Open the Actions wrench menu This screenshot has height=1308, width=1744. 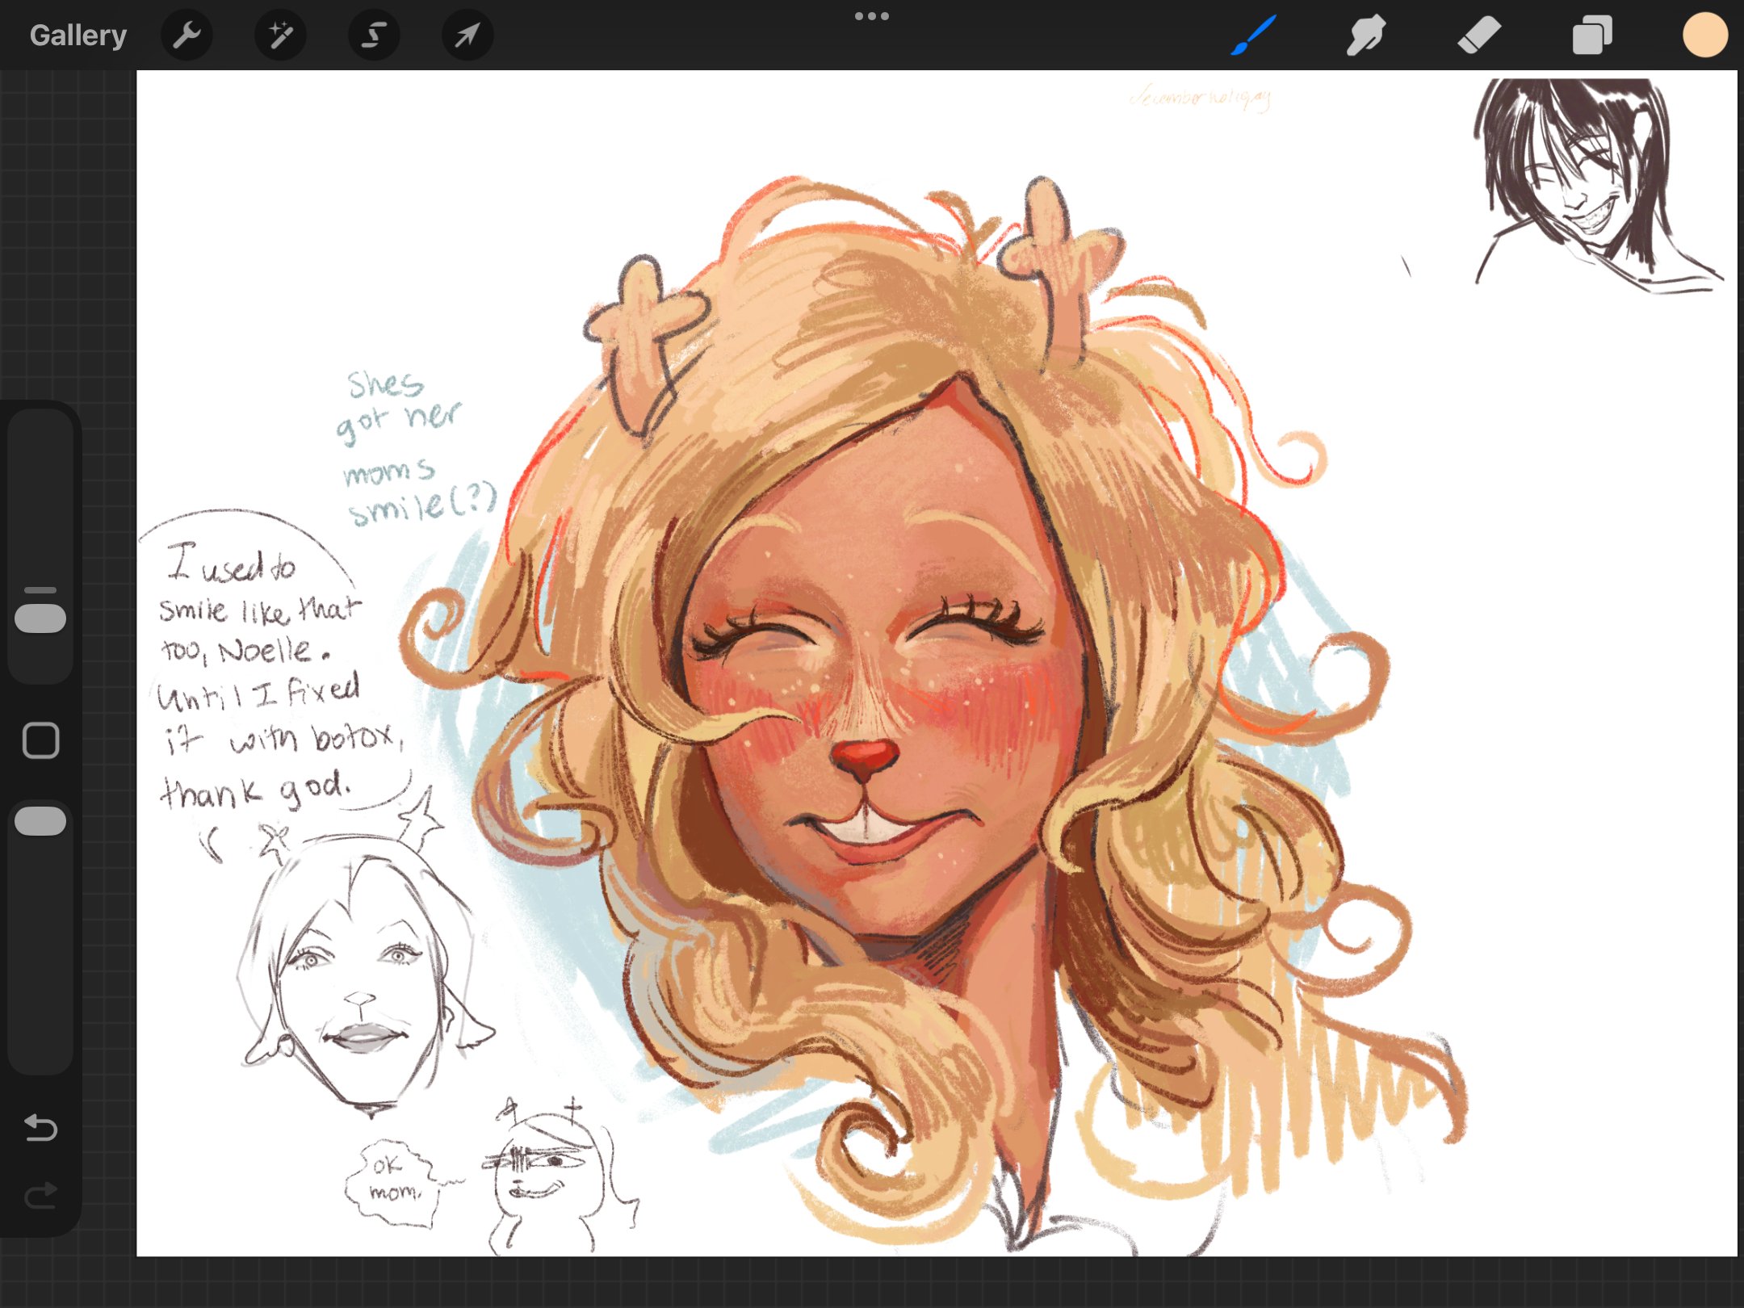click(187, 36)
